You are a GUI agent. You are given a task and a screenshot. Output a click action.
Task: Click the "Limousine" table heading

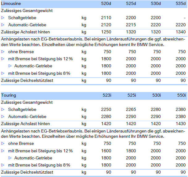tap(11, 3)
